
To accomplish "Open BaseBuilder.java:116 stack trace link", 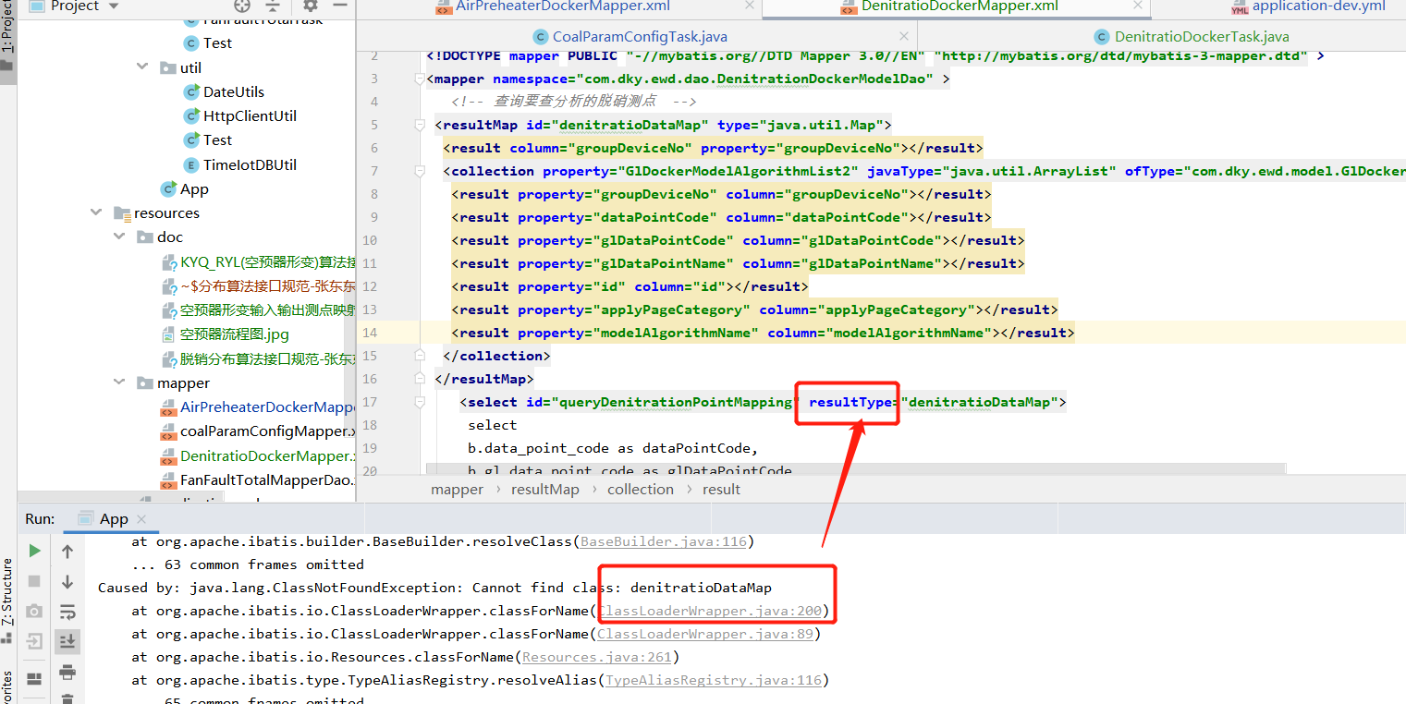I will pyautogui.click(x=662, y=541).
